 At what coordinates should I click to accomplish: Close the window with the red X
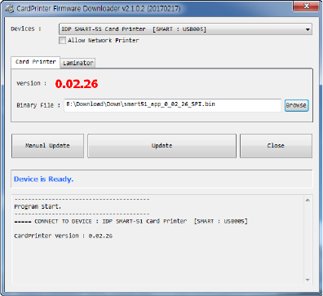(x=306, y=7)
